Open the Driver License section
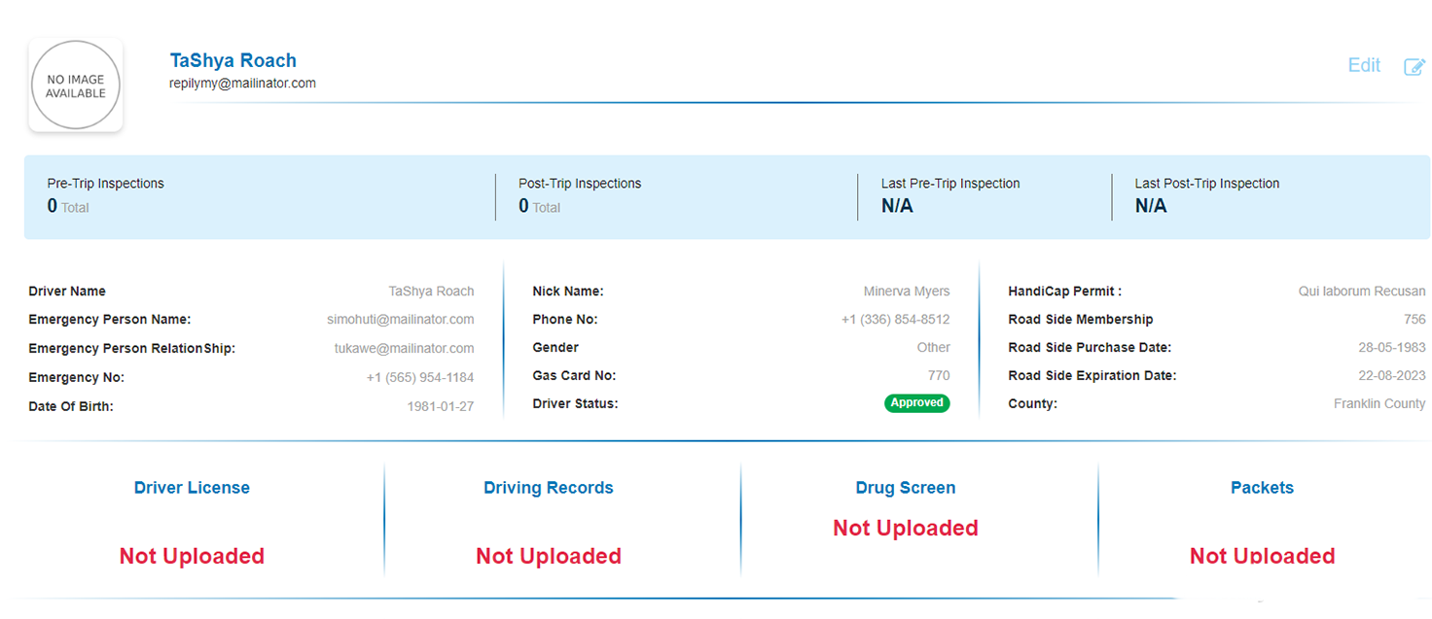Screen dimensions: 1432x619 pos(192,488)
